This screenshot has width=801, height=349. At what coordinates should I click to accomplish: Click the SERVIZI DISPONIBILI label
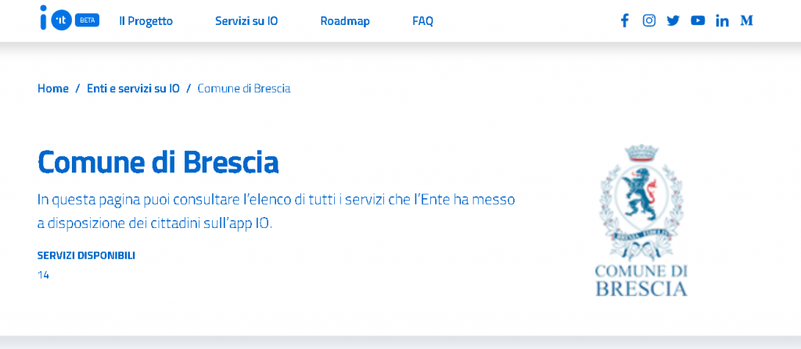[86, 255]
